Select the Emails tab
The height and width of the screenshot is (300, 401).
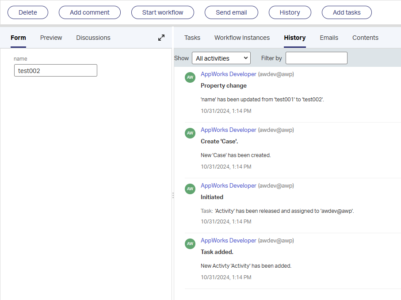click(x=329, y=38)
